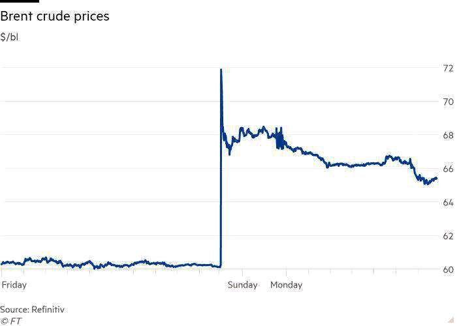Click the end point of the price line
Image resolution: width=457 pixels, height=326 pixels.
point(436,178)
